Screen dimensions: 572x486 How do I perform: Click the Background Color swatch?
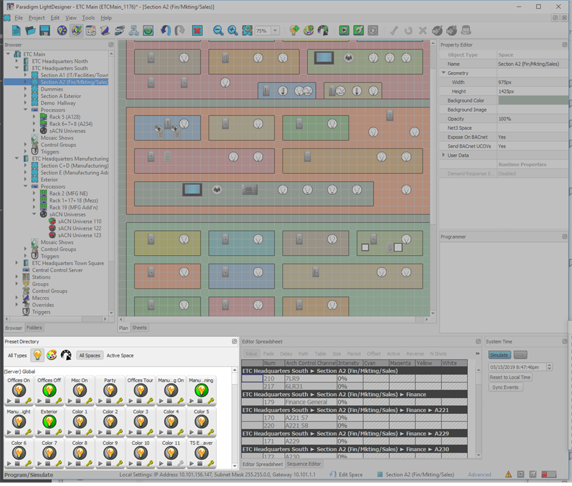[533, 100]
